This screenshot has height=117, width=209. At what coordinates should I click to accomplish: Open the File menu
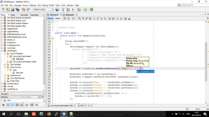[x=2, y=5]
